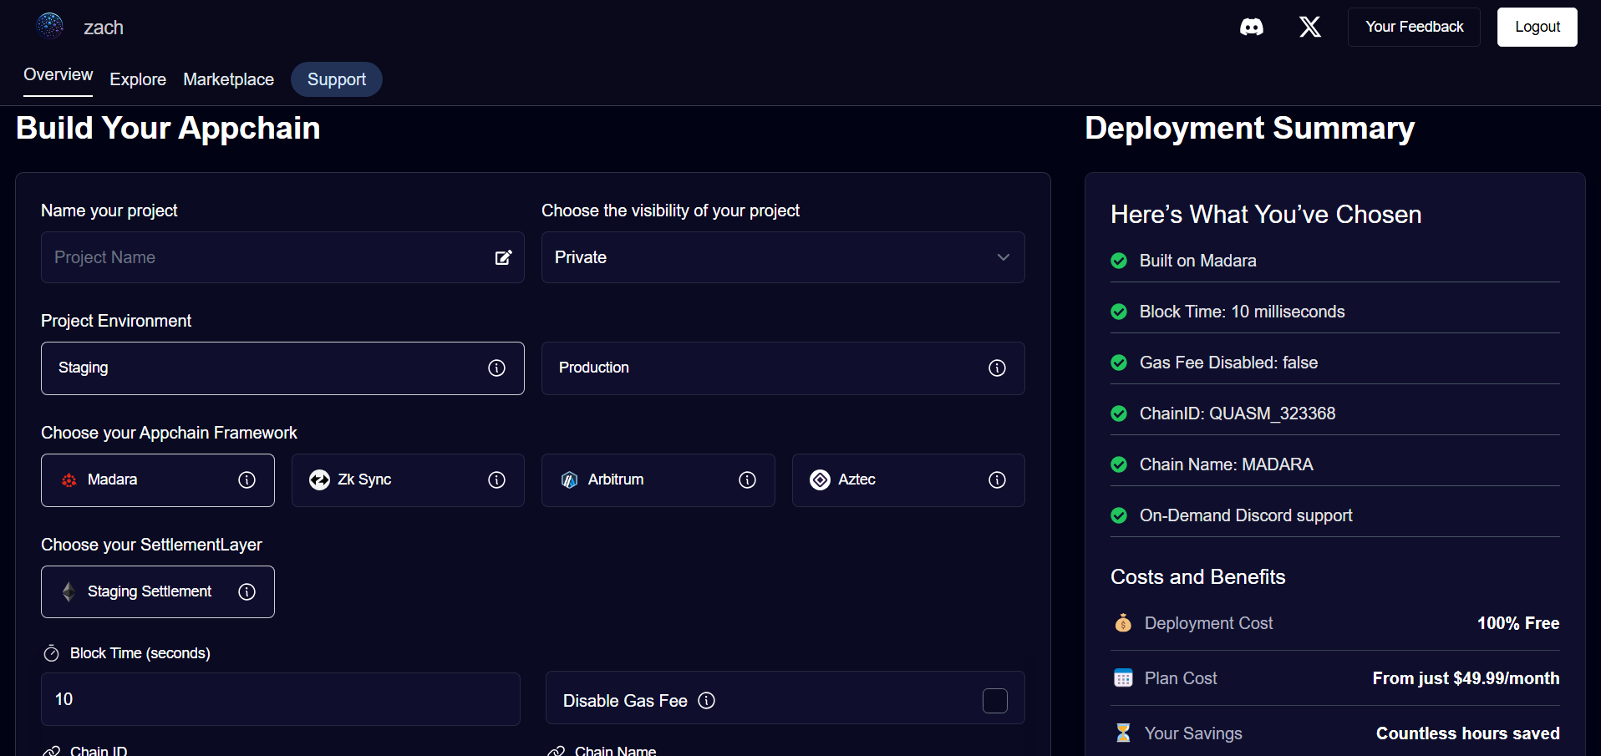Open the Support tab
Screen dimensions: 1601x756
[337, 79]
